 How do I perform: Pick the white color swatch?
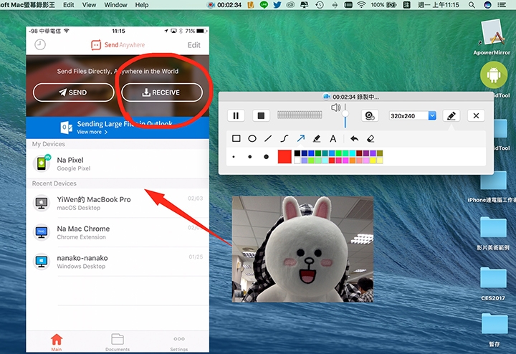[297, 161]
